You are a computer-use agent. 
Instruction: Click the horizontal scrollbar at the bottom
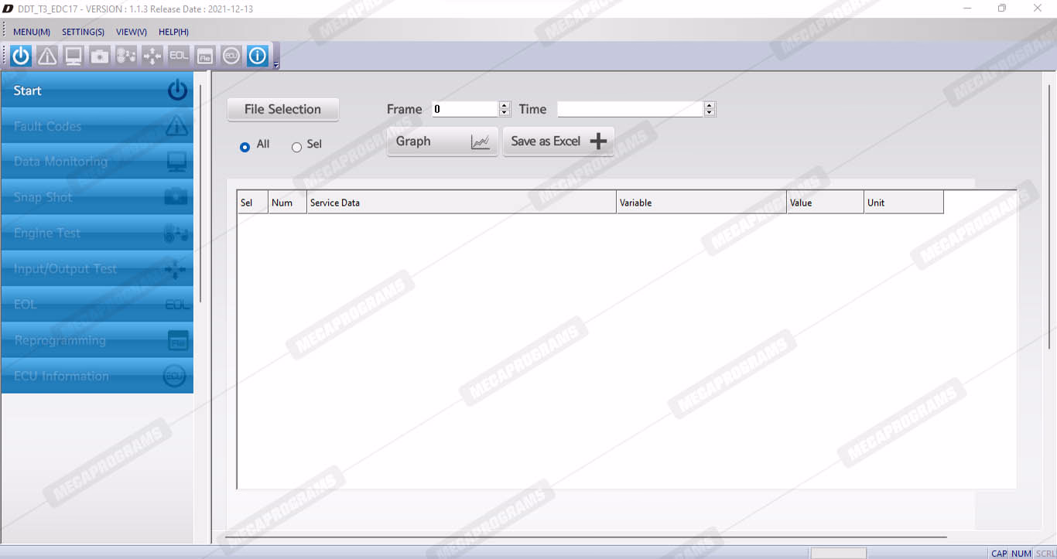[585, 536]
